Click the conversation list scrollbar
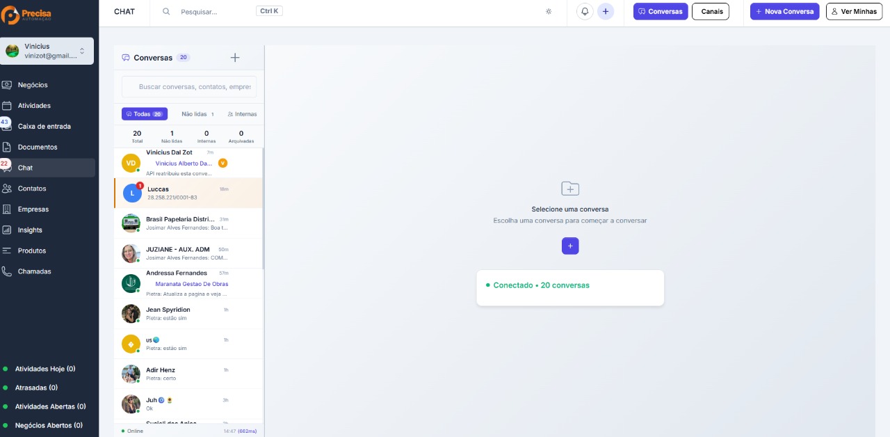The image size is (890, 437). 263,209
